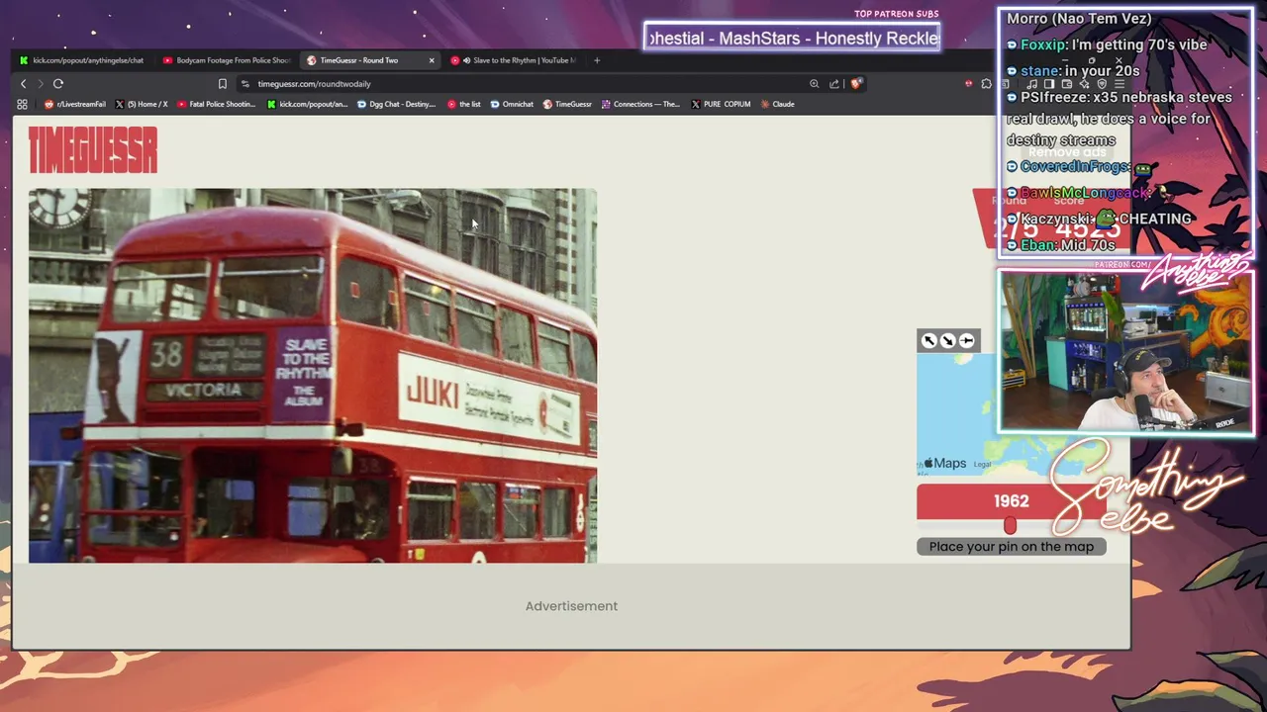This screenshot has width=1267, height=712.
Task: Open the browser wallet icon
Action: [x=1066, y=84]
